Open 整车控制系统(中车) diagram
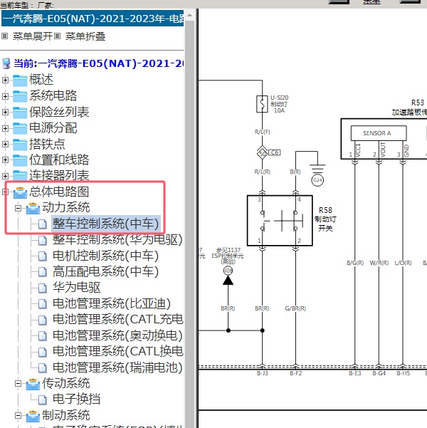Image resolution: width=427 pixels, height=428 pixels. coord(105,224)
